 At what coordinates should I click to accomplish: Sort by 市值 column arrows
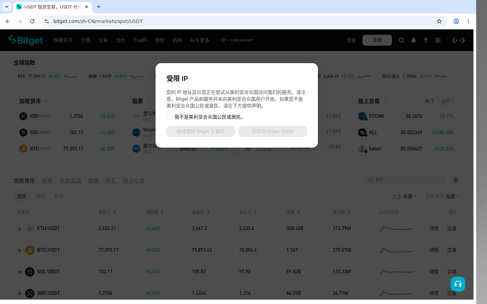point(299,212)
